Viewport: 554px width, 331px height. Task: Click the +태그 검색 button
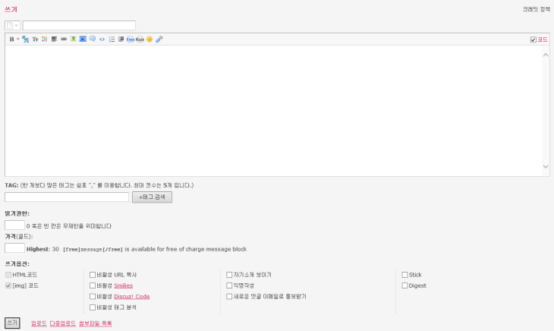152,197
